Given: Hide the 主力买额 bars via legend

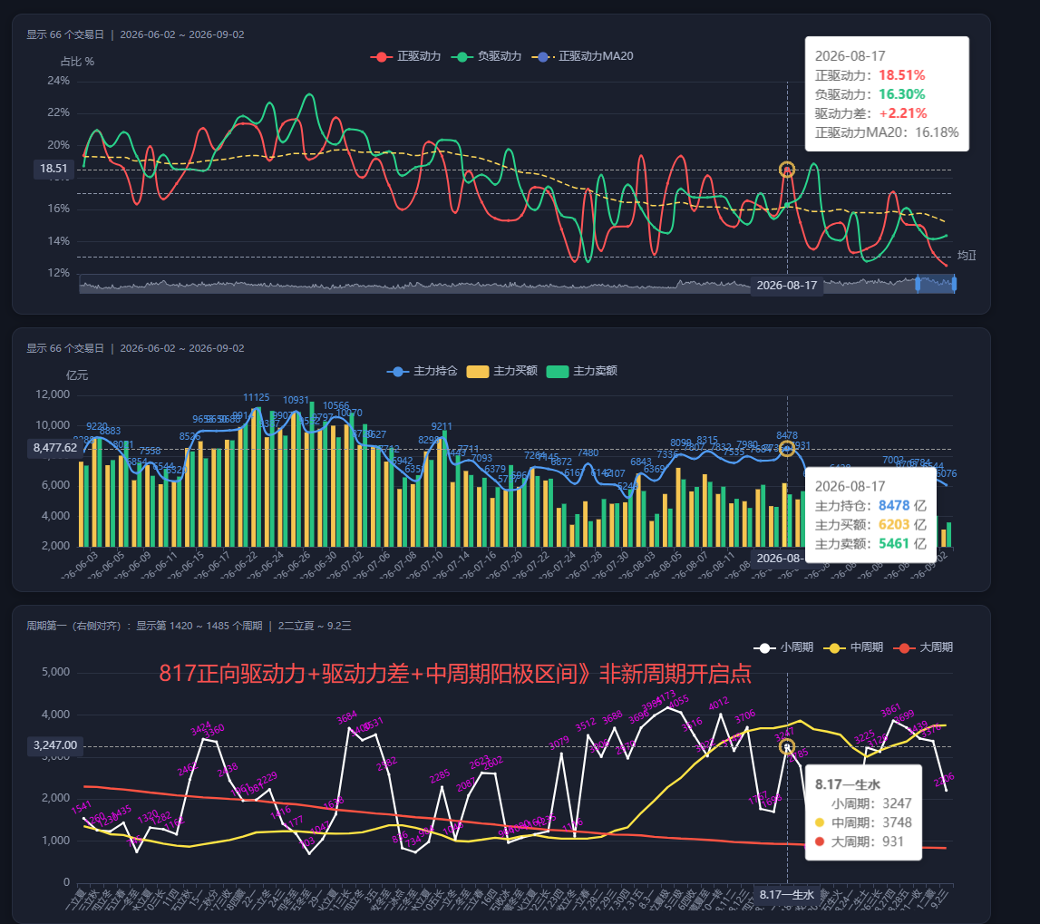Looking at the screenshot, I should pos(502,371).
